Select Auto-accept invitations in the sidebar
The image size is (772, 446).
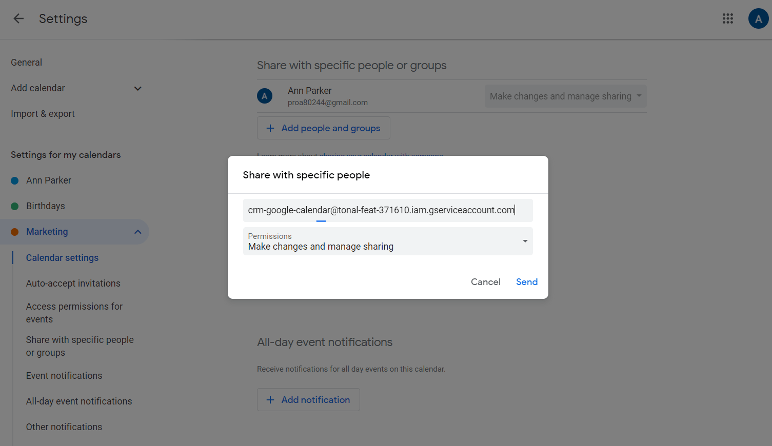pos(73,283)
